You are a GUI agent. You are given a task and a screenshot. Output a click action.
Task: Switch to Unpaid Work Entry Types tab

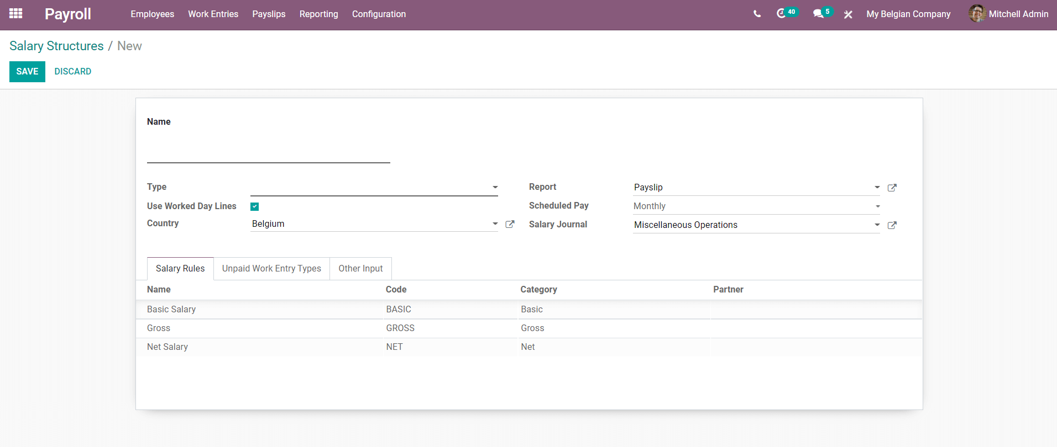pyautogui.click(x=271, y=269)
